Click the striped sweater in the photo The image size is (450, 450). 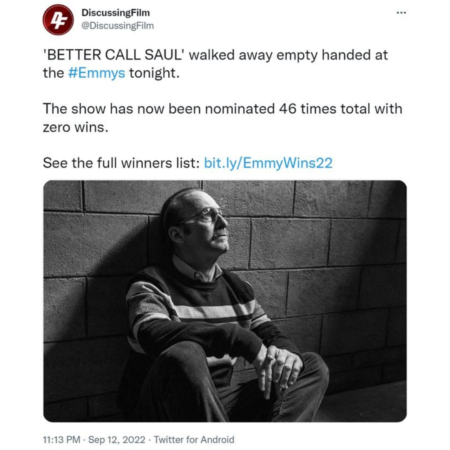click(x=195, y=310)
